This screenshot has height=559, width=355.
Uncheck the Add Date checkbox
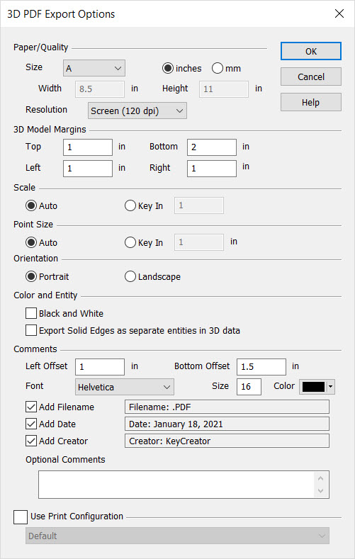point(31,424)
